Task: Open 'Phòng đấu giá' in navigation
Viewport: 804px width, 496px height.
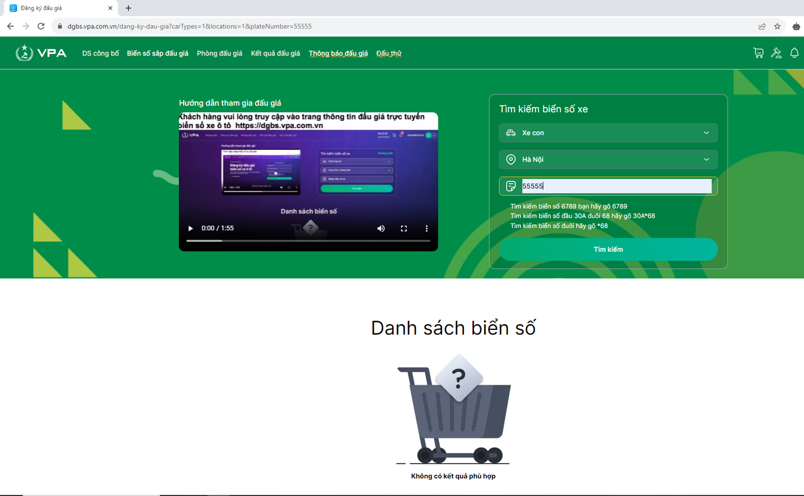Action: click(219, 53)
